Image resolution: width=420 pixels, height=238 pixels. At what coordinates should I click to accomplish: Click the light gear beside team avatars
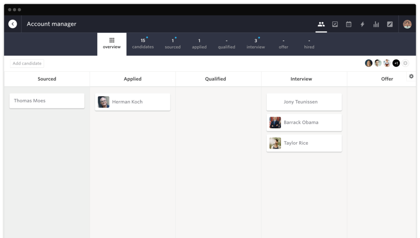point(405,63)
